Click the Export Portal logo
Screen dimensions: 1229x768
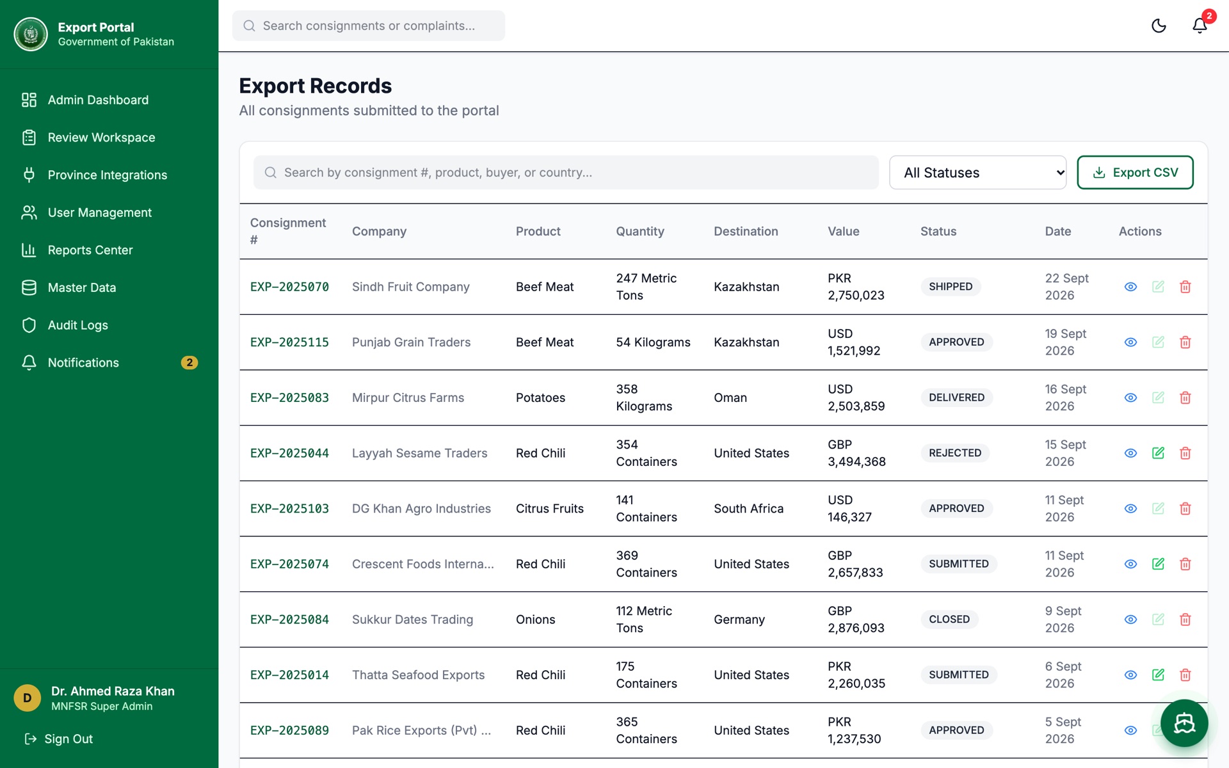pos(31,34)
